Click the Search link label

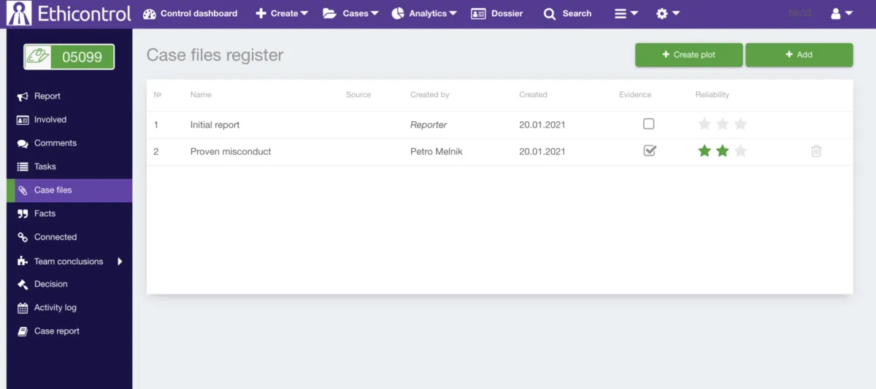click(x=577, y=14)
